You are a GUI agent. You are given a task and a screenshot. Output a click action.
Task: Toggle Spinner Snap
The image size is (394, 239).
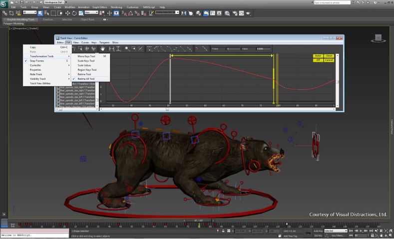coord(144,13)
